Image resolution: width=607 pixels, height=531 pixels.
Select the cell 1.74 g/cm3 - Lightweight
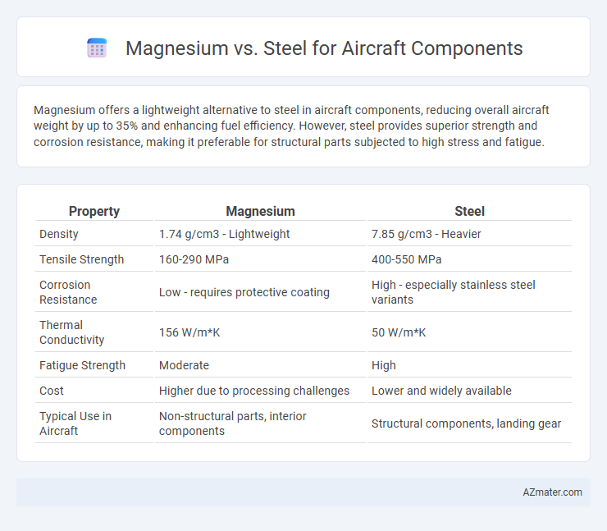point(224,234)
